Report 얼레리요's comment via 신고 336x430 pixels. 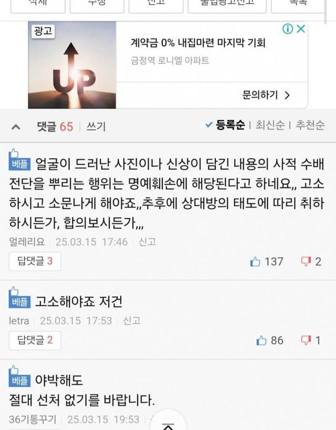(148, 242)
